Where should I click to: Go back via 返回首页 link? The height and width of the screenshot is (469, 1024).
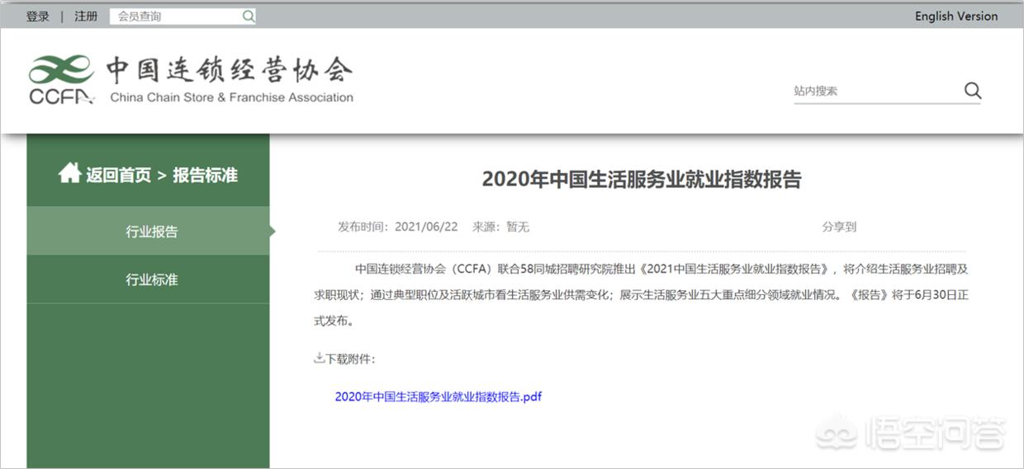tap(119, 175)
